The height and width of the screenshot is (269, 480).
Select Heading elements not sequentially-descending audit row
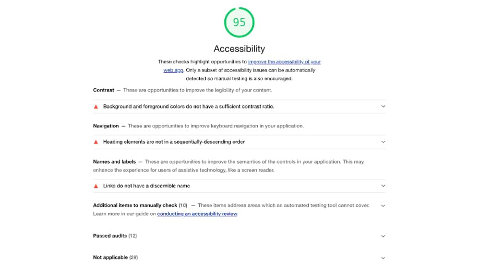240,142
